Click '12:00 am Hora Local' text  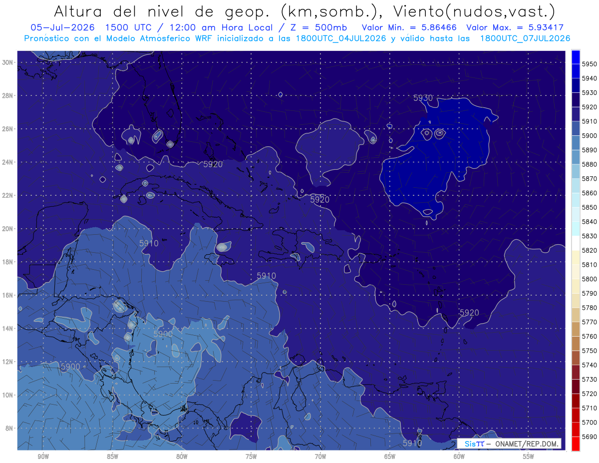point(221,28)
